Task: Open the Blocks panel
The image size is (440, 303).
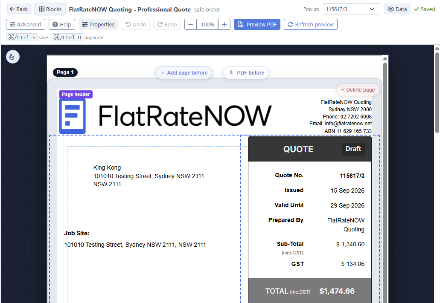Action: click(50, 9)
